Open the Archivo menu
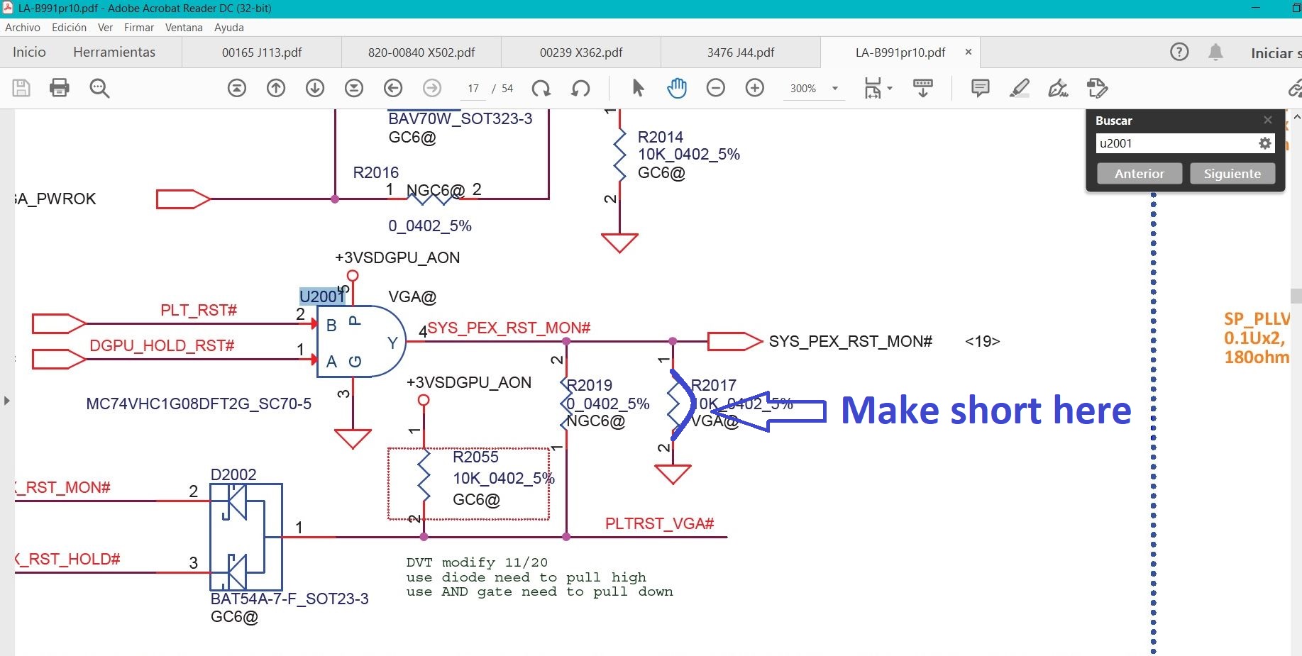 (23, 28)
